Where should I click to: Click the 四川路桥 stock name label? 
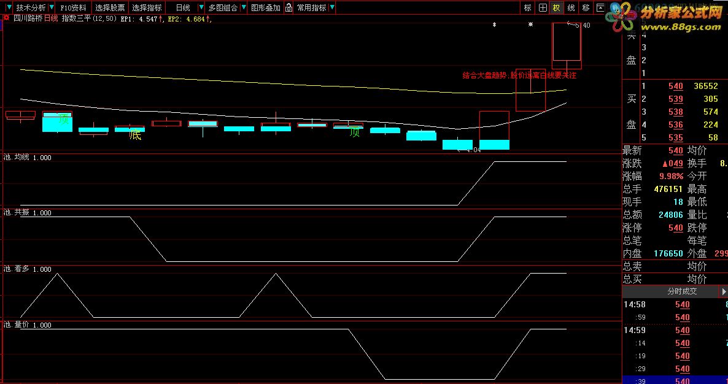(x=28, y=18)
